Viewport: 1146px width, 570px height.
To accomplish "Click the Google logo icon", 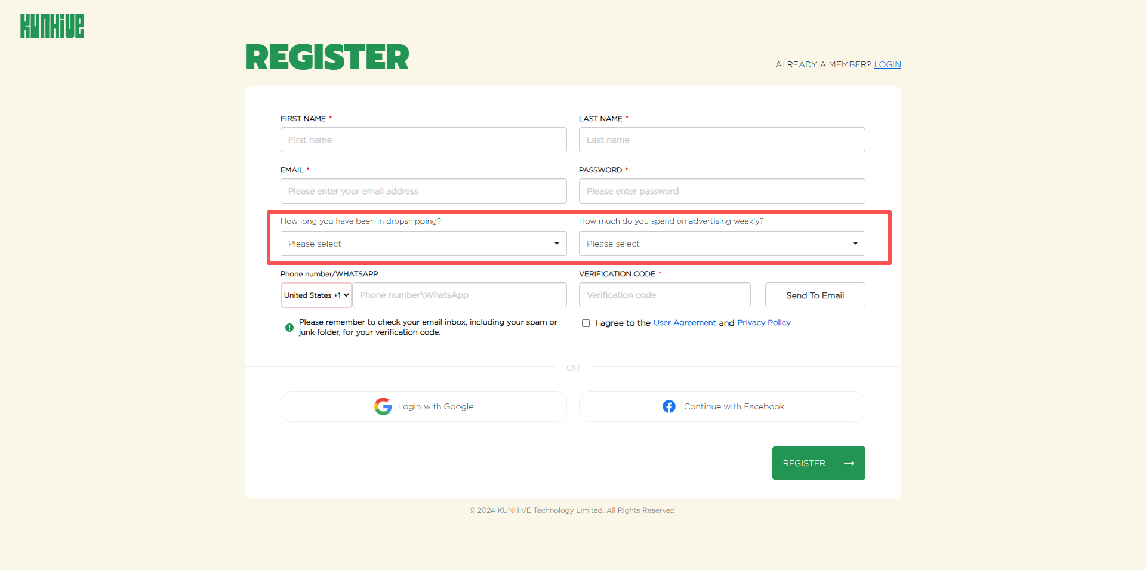I will tap(383, 406).
